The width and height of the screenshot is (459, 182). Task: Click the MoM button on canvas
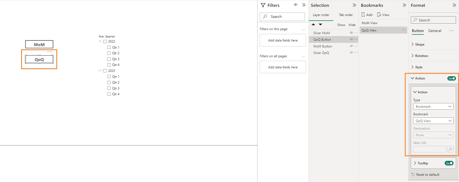[39, 44]
